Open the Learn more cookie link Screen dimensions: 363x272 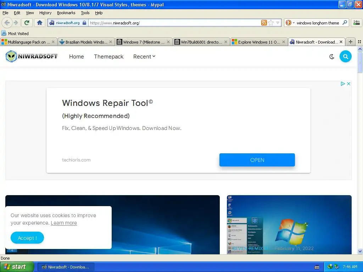[64, 223]
